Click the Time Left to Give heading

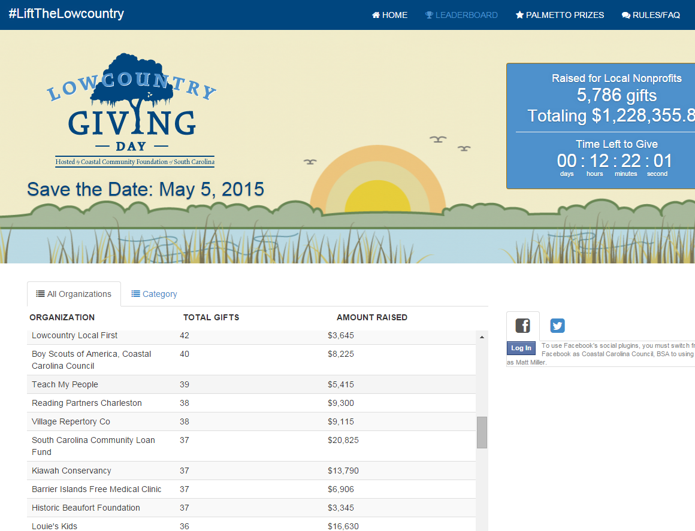(617, 144)
